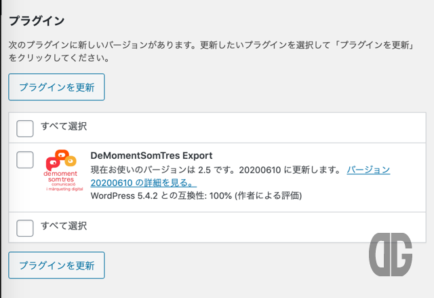The image size is (434, 298).
Task: Click the DeMomentSomTres plugin logo icon
Action: [63, 170]
